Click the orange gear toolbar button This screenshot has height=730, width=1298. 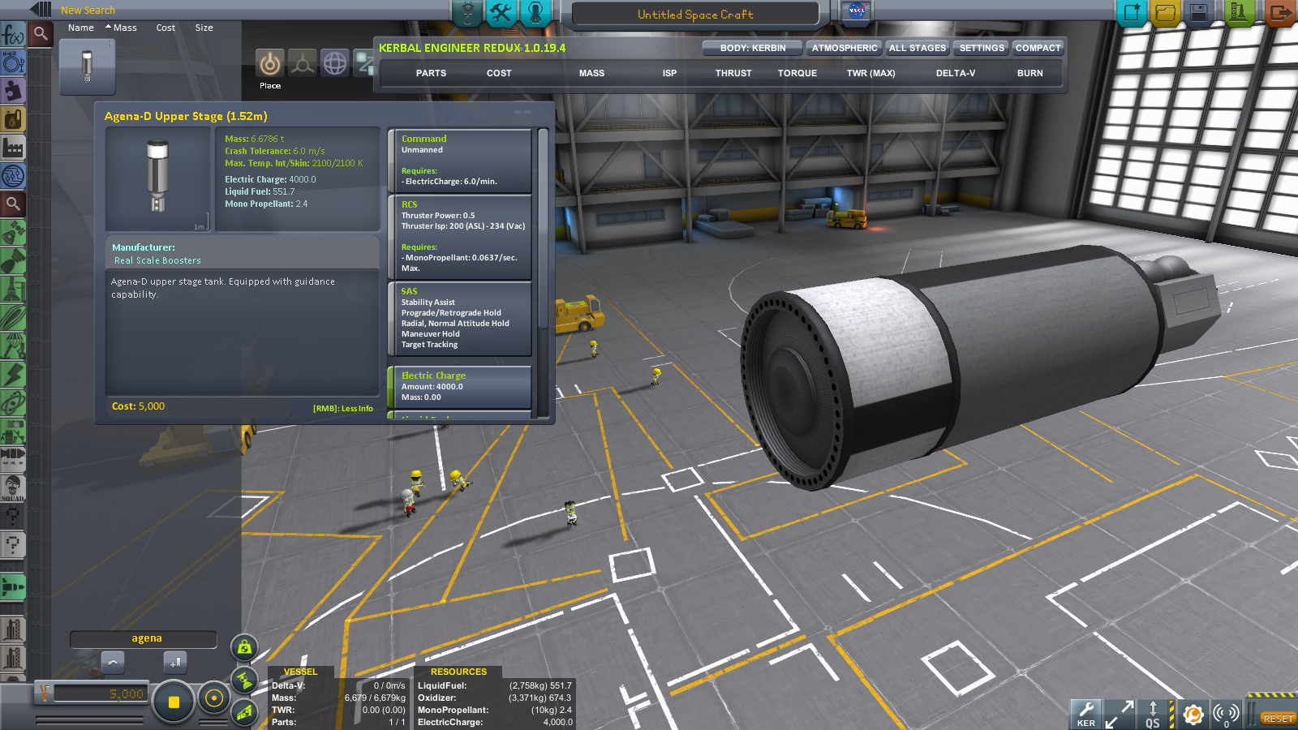tap(1193, 715)
